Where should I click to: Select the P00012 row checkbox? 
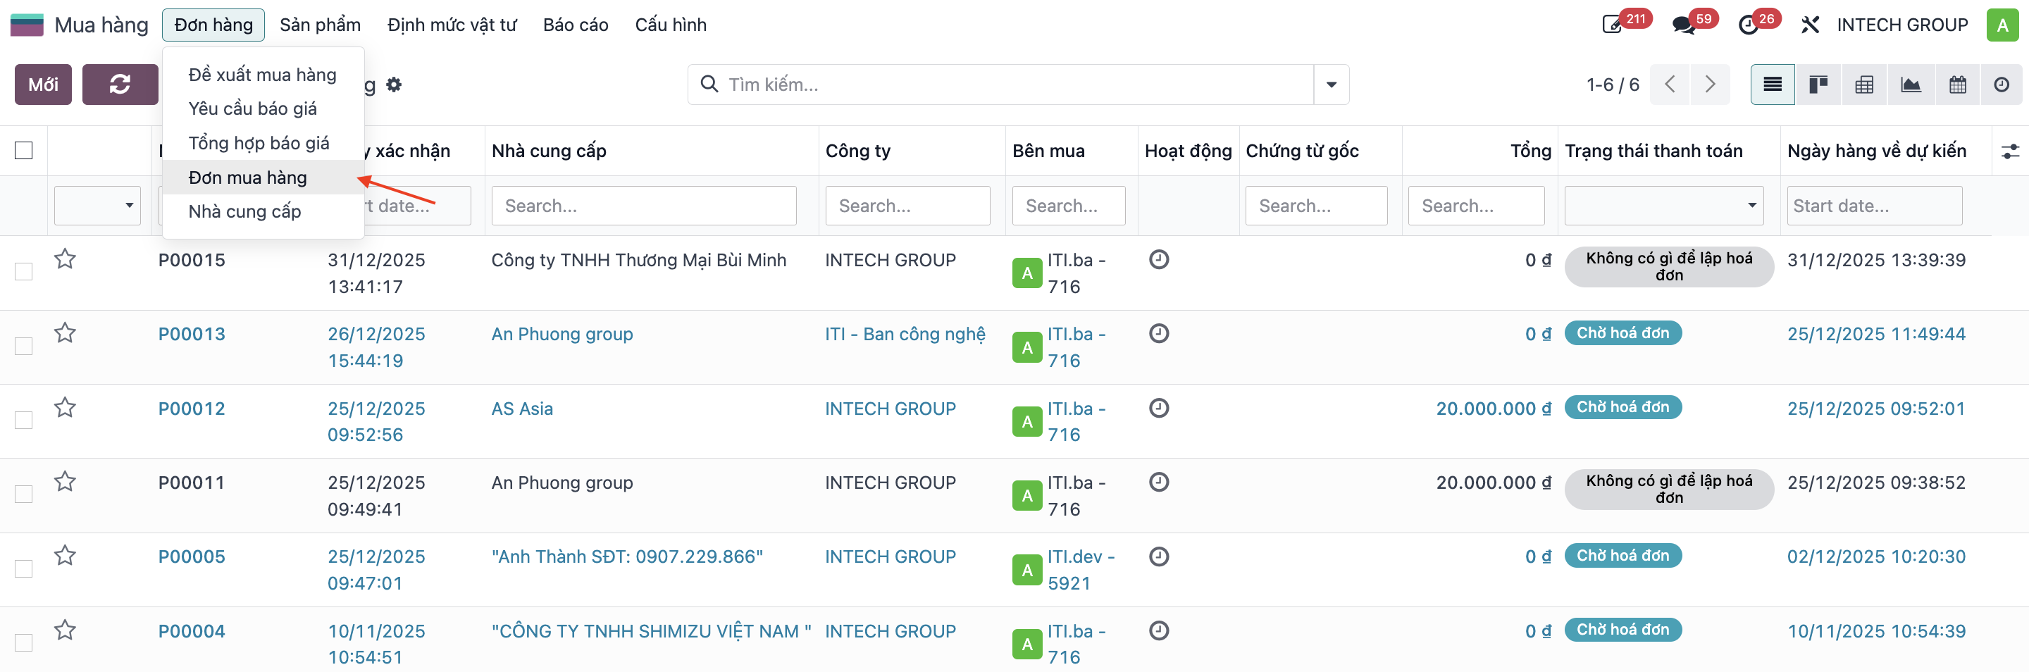click(24, 420)
